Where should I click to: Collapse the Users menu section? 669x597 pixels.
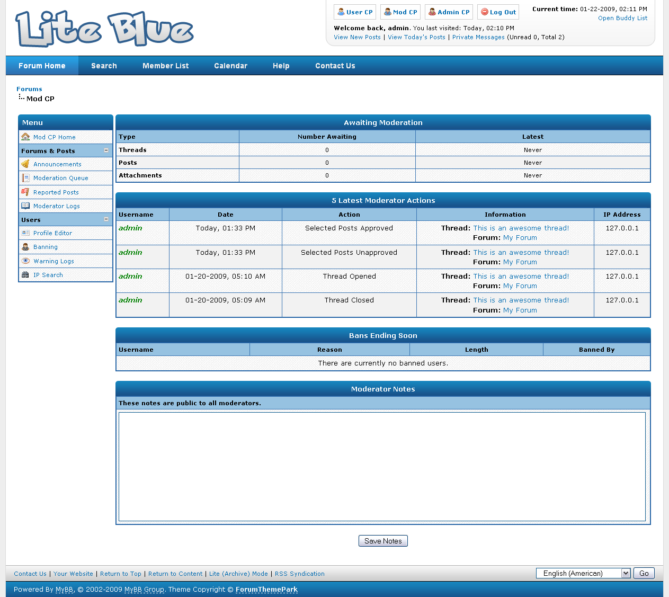pyautogui.click(x=106, y=219)
